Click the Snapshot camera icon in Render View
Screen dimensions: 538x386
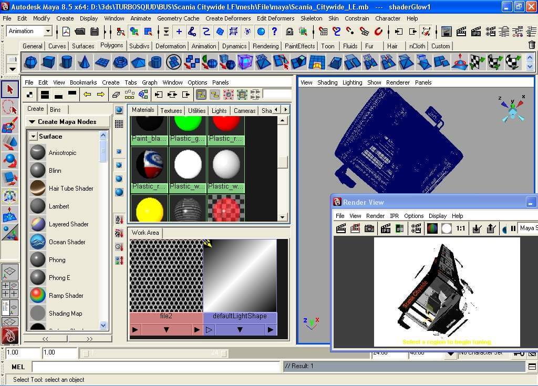370,228
